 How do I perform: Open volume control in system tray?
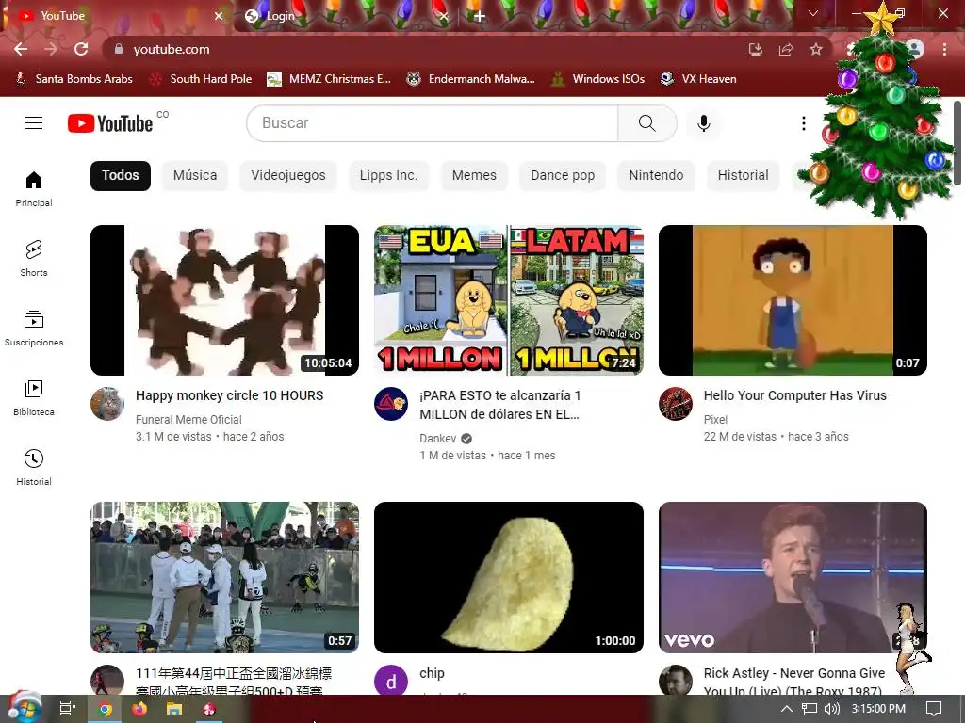[x=831, y=709]
